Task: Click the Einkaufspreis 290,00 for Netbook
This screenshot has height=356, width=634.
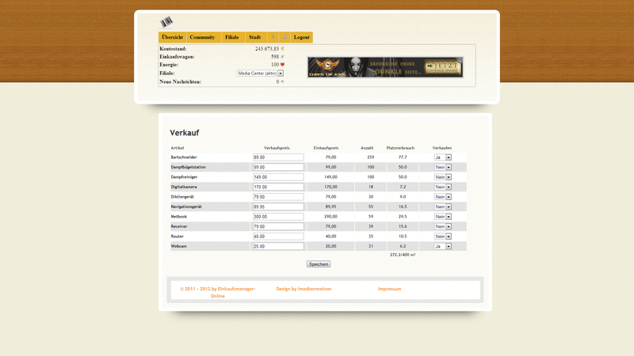Action: [x=330, y=216]
